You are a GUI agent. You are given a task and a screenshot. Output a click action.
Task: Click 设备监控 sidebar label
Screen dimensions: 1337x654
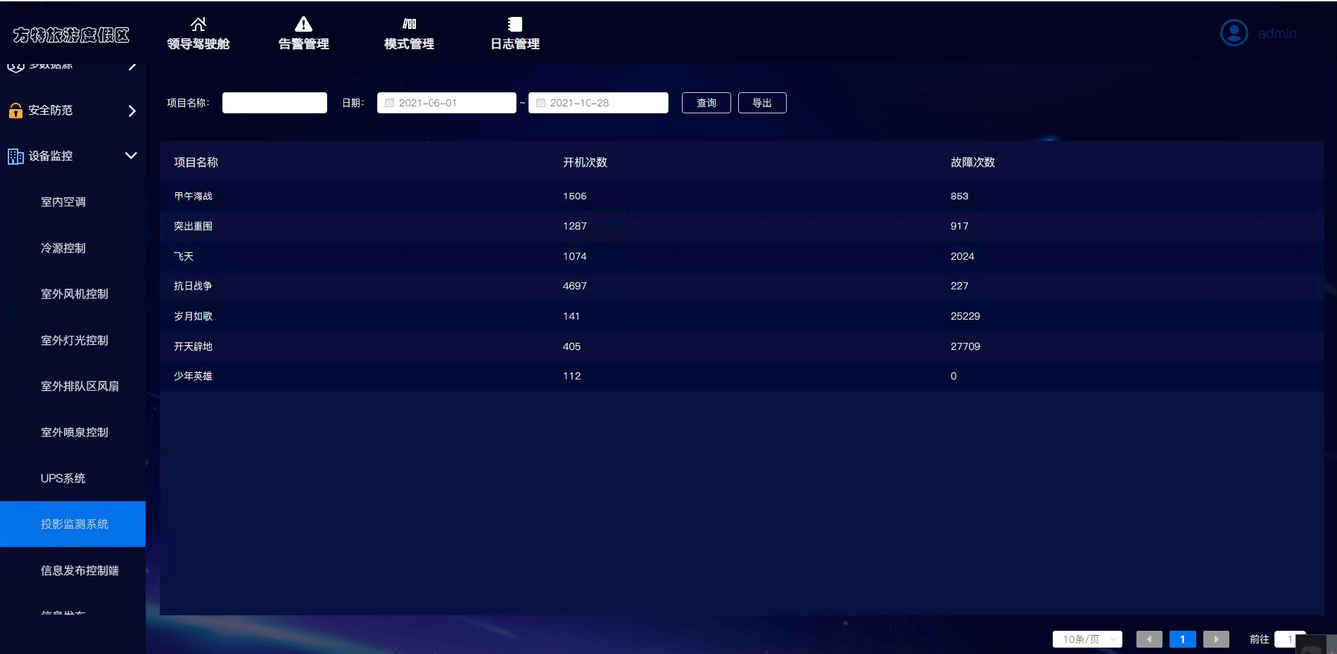click(51, 156)
